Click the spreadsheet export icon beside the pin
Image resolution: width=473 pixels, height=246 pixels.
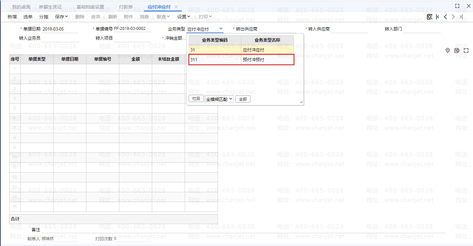(x=457, y=51)
